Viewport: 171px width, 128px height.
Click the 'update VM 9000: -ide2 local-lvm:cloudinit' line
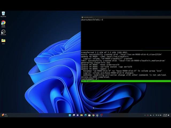pyautogui.click(x=105, y=57)
